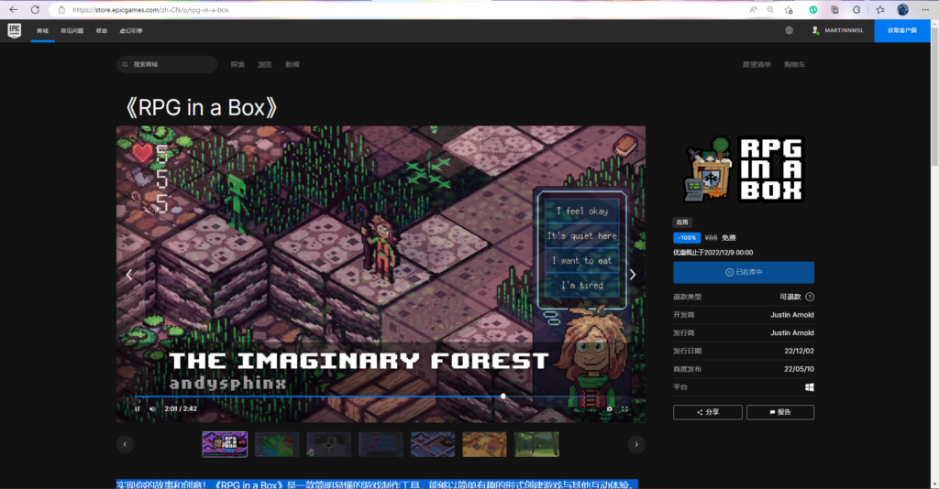This screenshot has width=939, height=489.
Task: Click the 《RPG in a Box》 page title
Action: (x=201, y=108)
